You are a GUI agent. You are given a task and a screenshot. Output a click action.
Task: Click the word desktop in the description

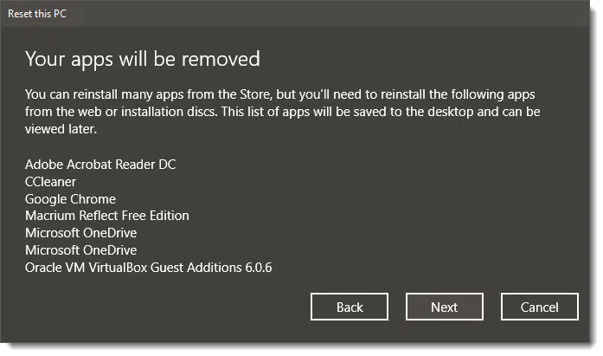451,112
